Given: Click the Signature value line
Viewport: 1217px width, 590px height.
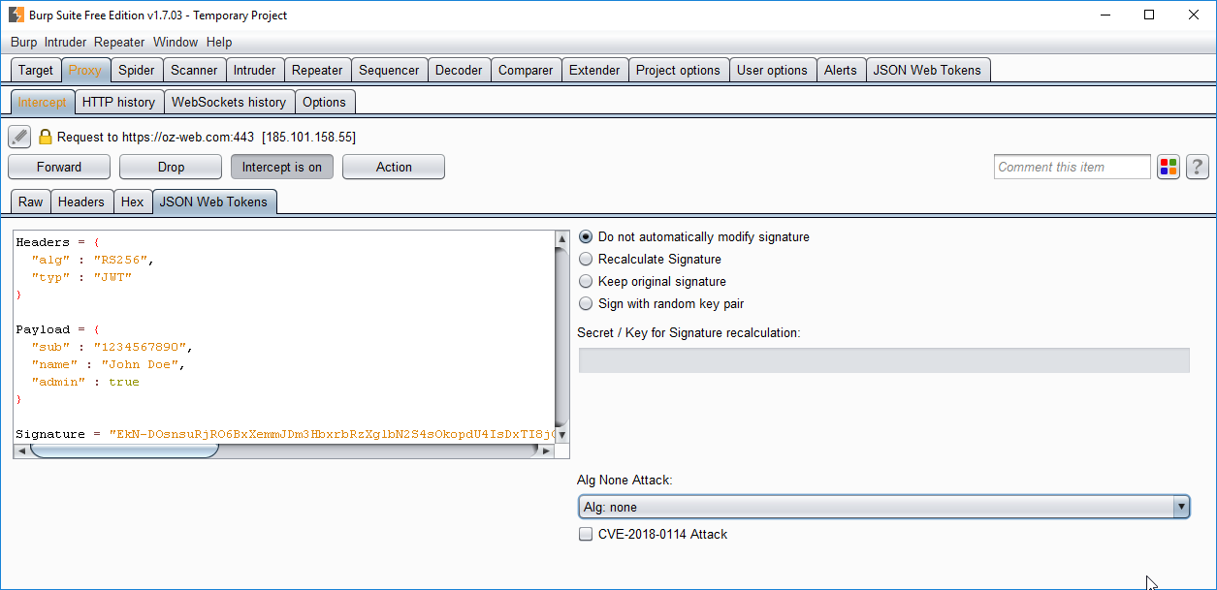Looking at the screenshot, I should (284, 434).
